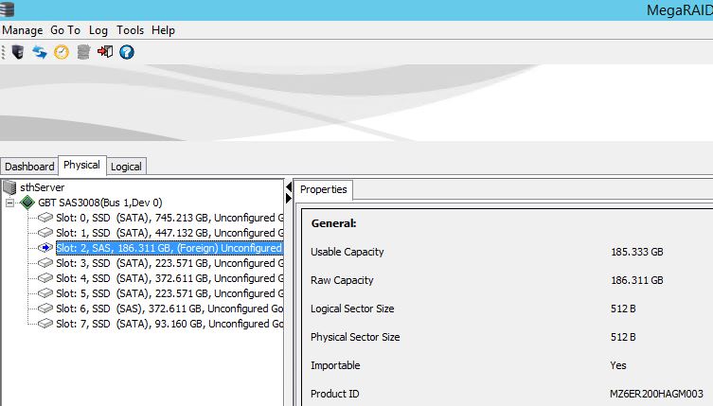Click the Usable Capacity label
Screen dimensions: 713x406
point(347,252)
